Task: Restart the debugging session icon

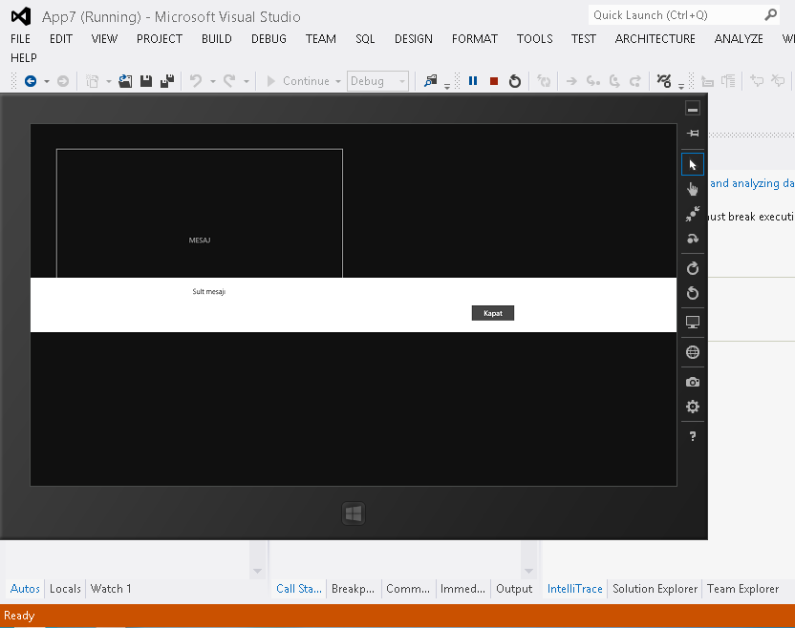Action: point(515,81)
